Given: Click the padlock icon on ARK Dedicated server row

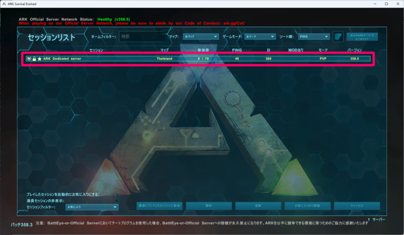Looking at the screenshot, I should [x=34, y=59].
